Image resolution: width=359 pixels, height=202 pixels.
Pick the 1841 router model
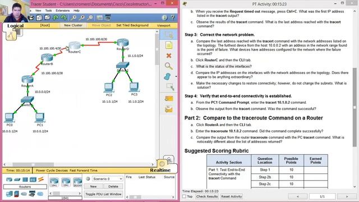(54, 182)
